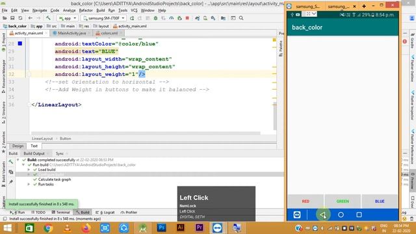Screen dimensions: 416x234
Task: Open the Logcat tool window
Action: 105,213
